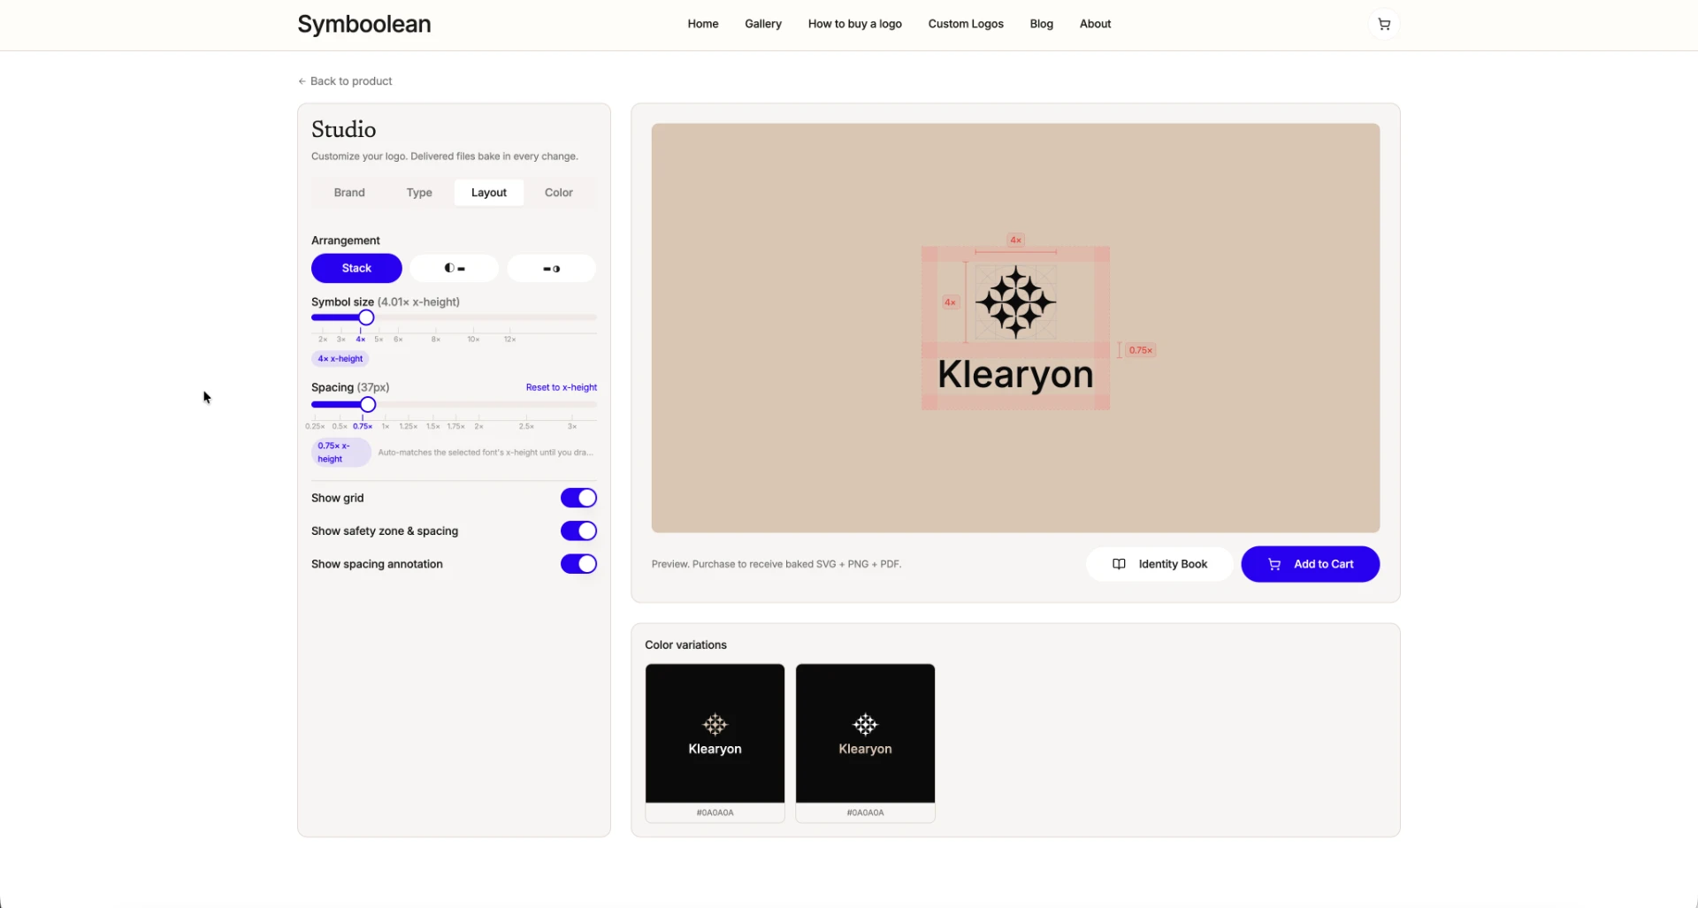
Task: Select second beige-text Klearyon color variation
Action: pyautogui.click(x=865, y=733)
